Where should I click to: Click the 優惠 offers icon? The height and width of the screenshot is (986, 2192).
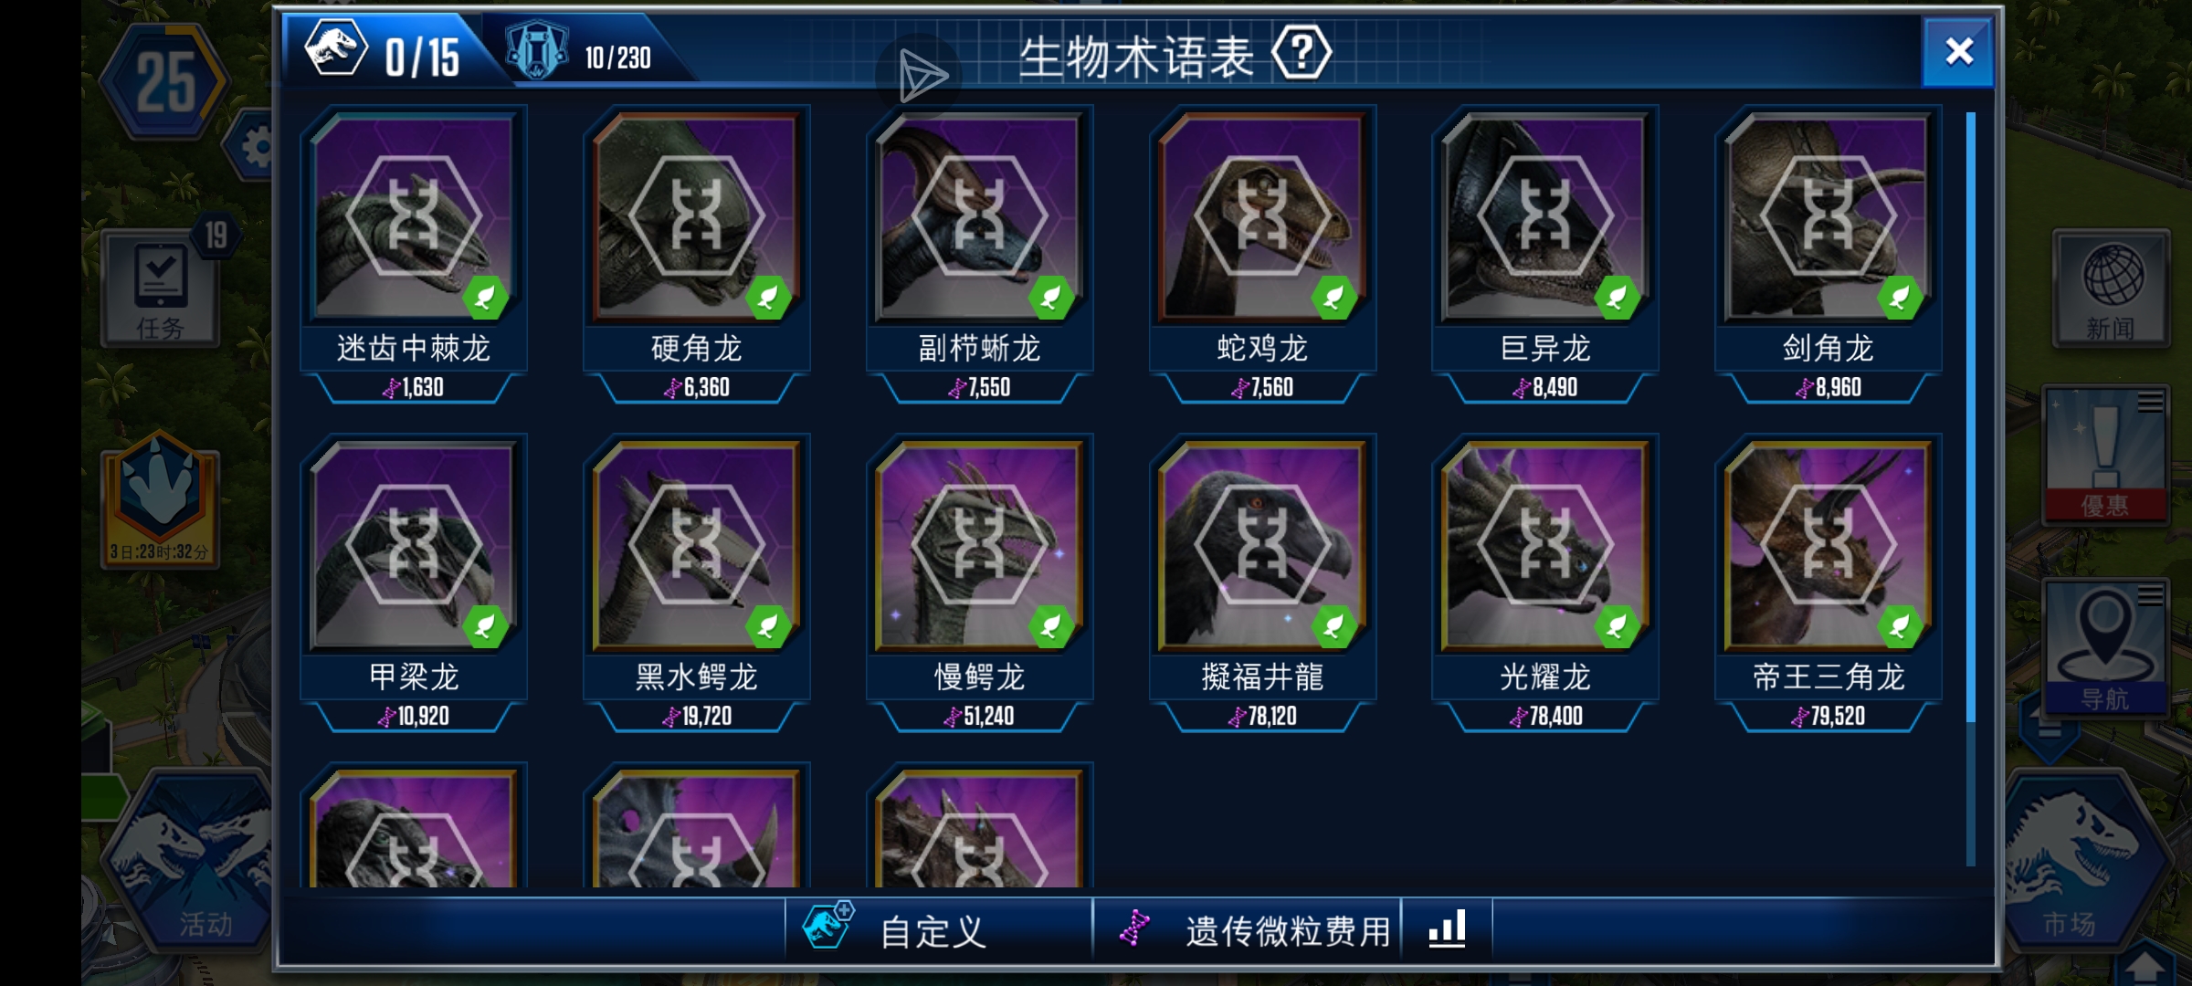2105,455
